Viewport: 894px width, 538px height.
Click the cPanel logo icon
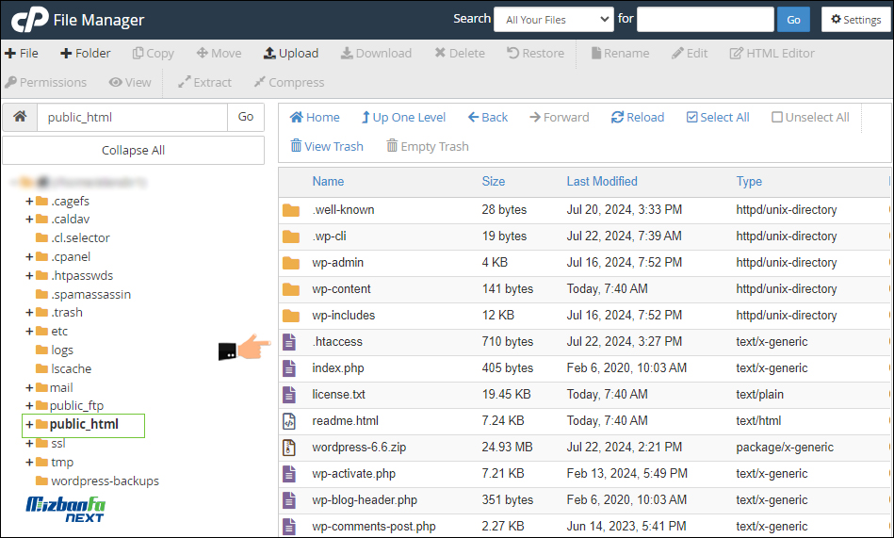(30, 20)
